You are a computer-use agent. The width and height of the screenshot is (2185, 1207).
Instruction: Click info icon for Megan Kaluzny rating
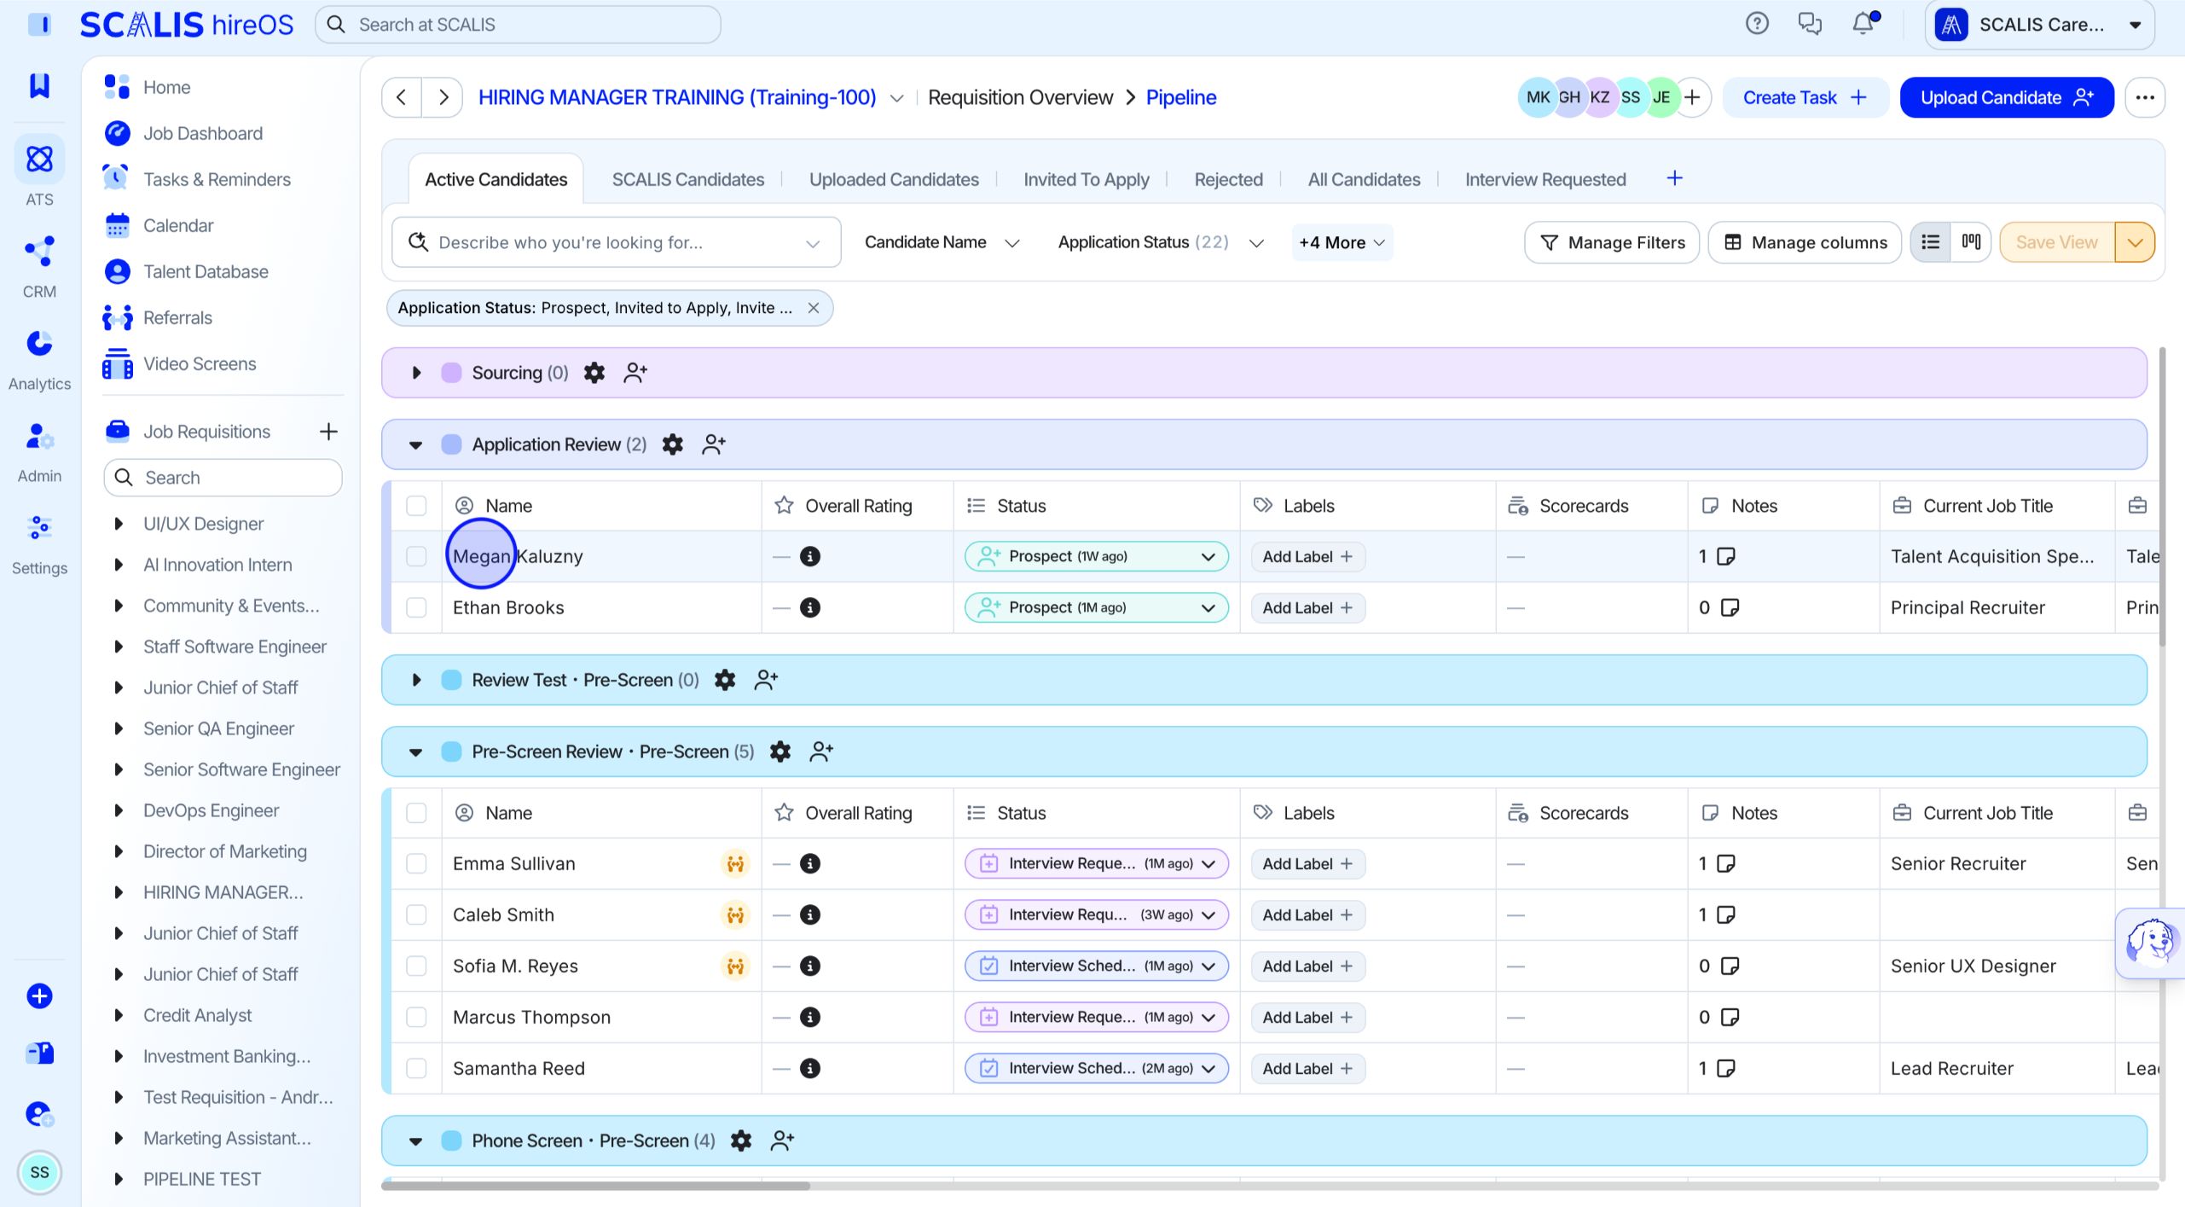click(x=810, y=556)
